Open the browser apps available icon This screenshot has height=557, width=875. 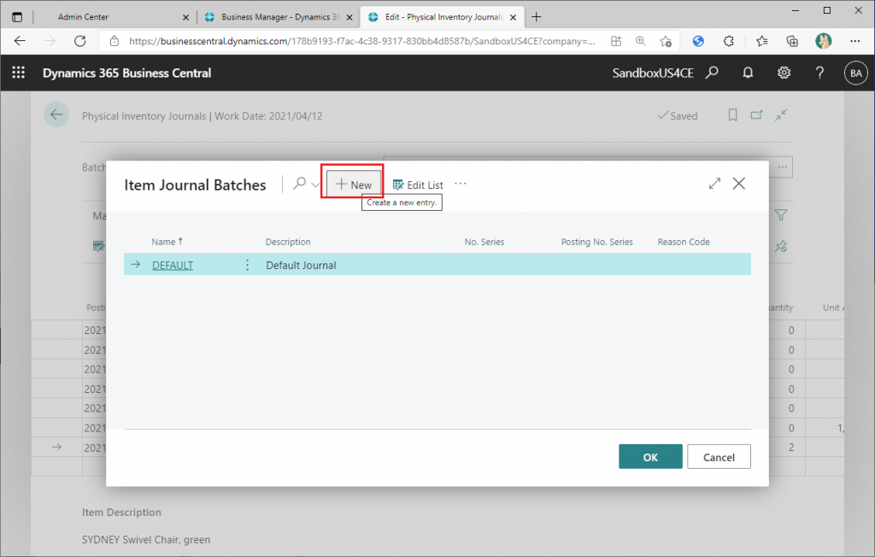pyautogui.click(x=616, y=41)
